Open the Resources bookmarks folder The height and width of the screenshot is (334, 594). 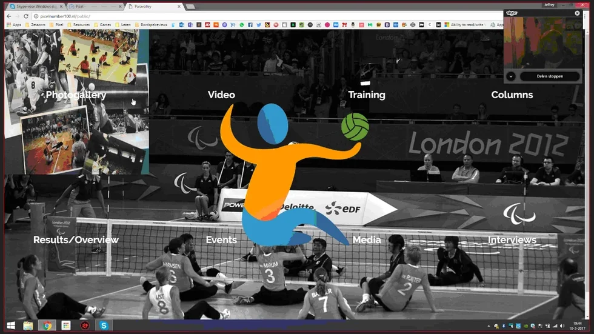[78, 25]
